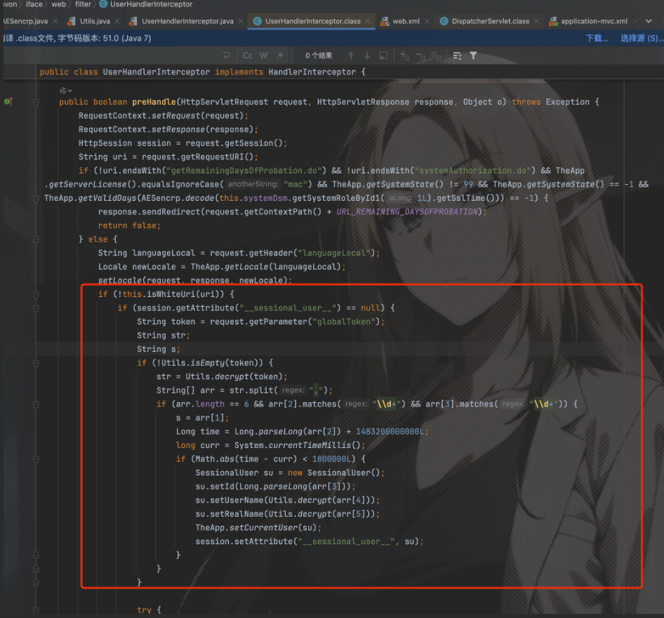Fold the arr.length == 6 if block

[36, 404]
